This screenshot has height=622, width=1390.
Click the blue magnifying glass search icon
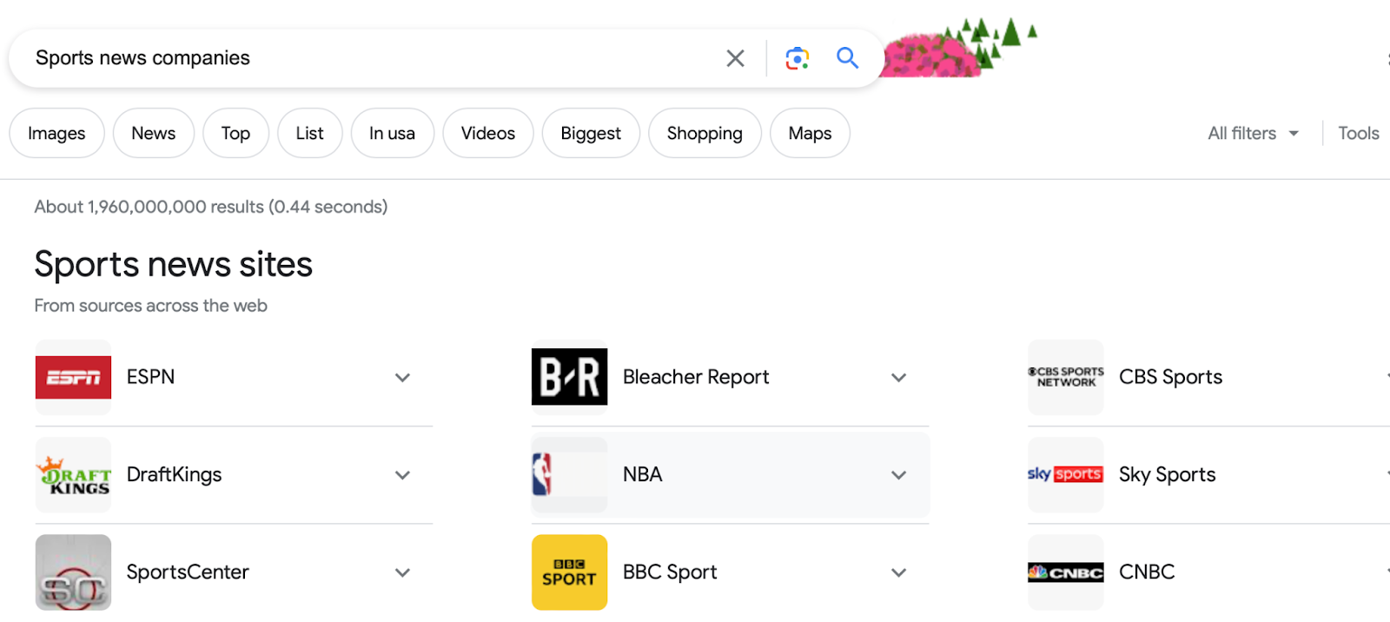pyautogui.click(x=847, y=58)
